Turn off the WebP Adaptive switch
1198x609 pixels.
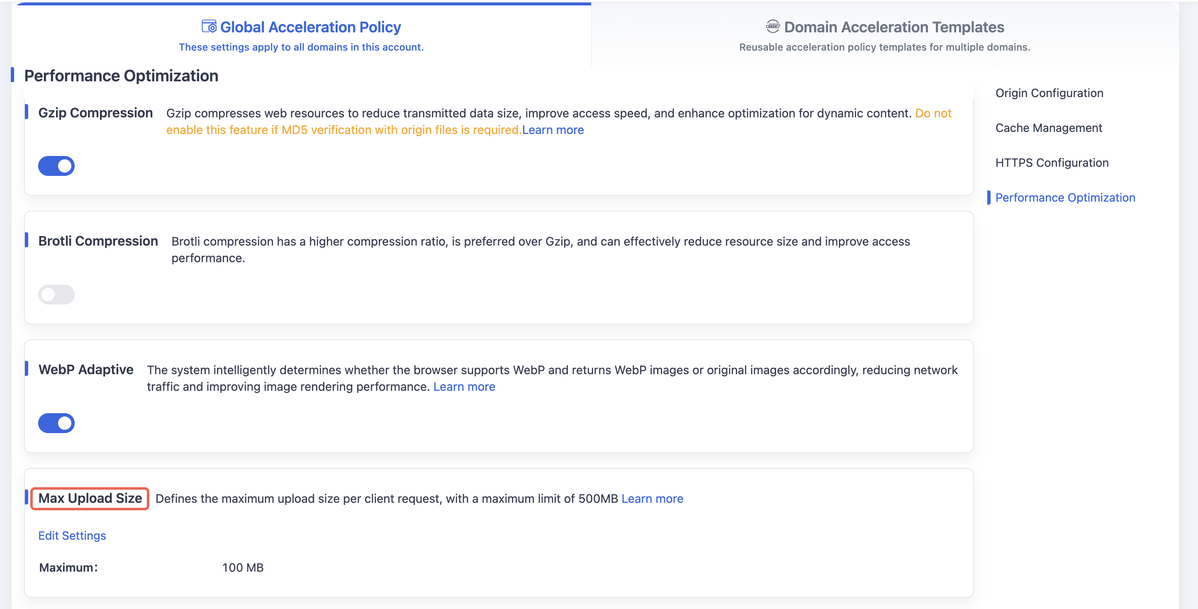[x=56, y=423]
